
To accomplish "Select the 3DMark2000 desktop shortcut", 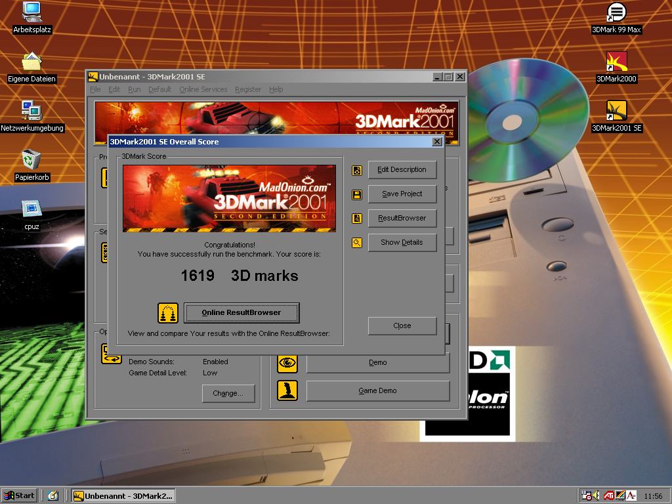I will [x=616, y=67].
